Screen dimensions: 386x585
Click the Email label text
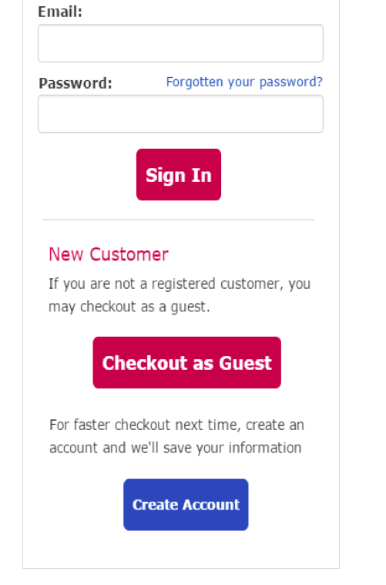(60, 12)
